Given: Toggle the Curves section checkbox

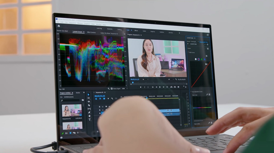Looking at the screenshot, I should tap(208, 49).
